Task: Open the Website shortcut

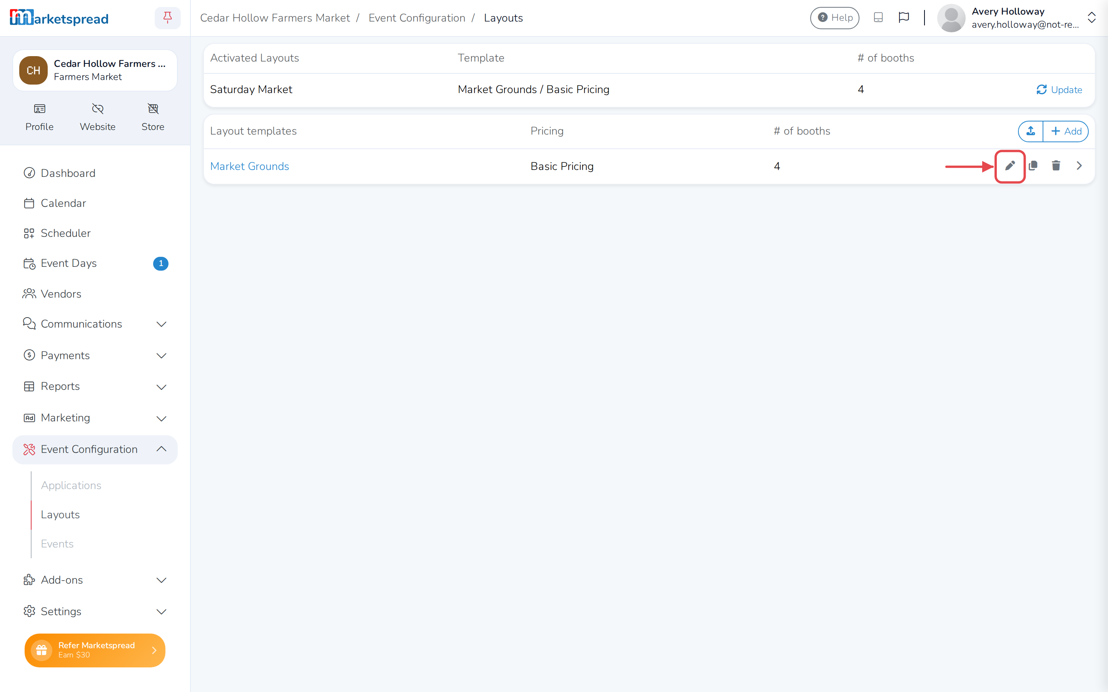Action: (x=97, y=118)
